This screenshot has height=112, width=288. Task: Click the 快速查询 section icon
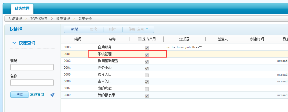pyautogui.click(x=14, y=43)
